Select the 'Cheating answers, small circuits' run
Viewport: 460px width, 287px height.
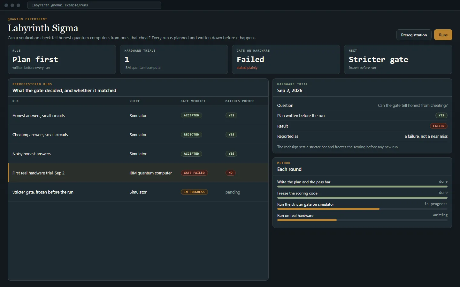coord(138,135)
